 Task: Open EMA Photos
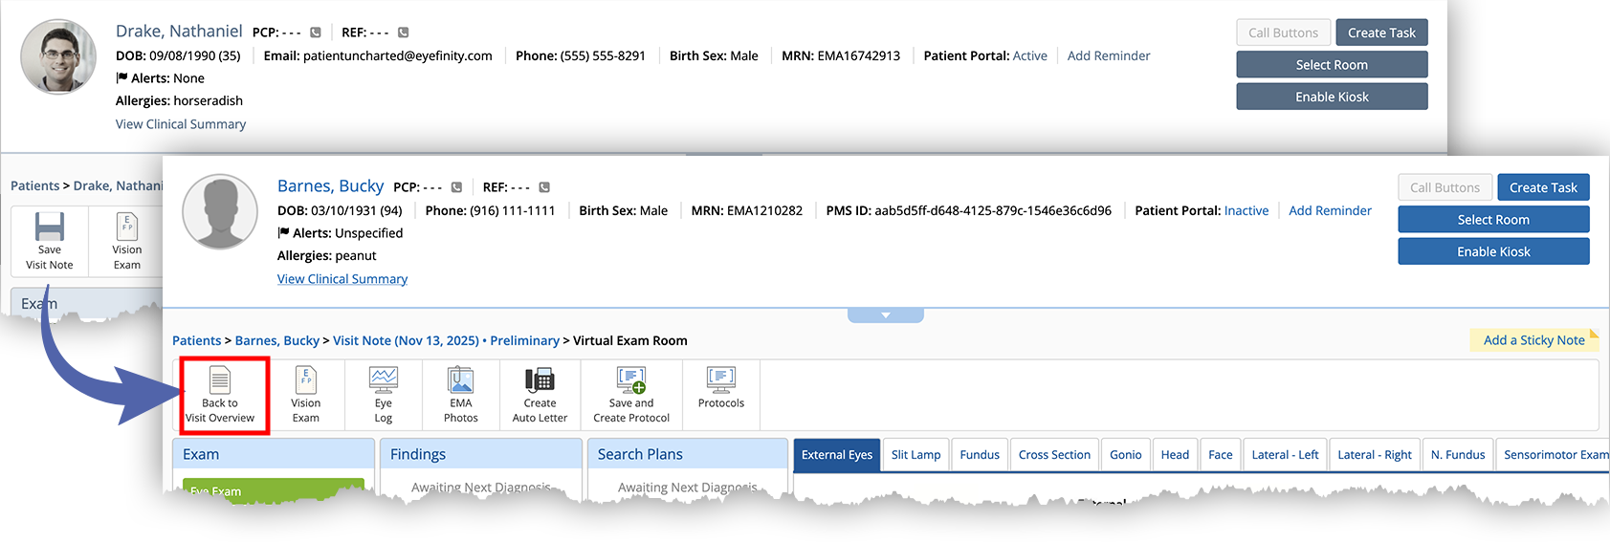click(x=460, y=381)
